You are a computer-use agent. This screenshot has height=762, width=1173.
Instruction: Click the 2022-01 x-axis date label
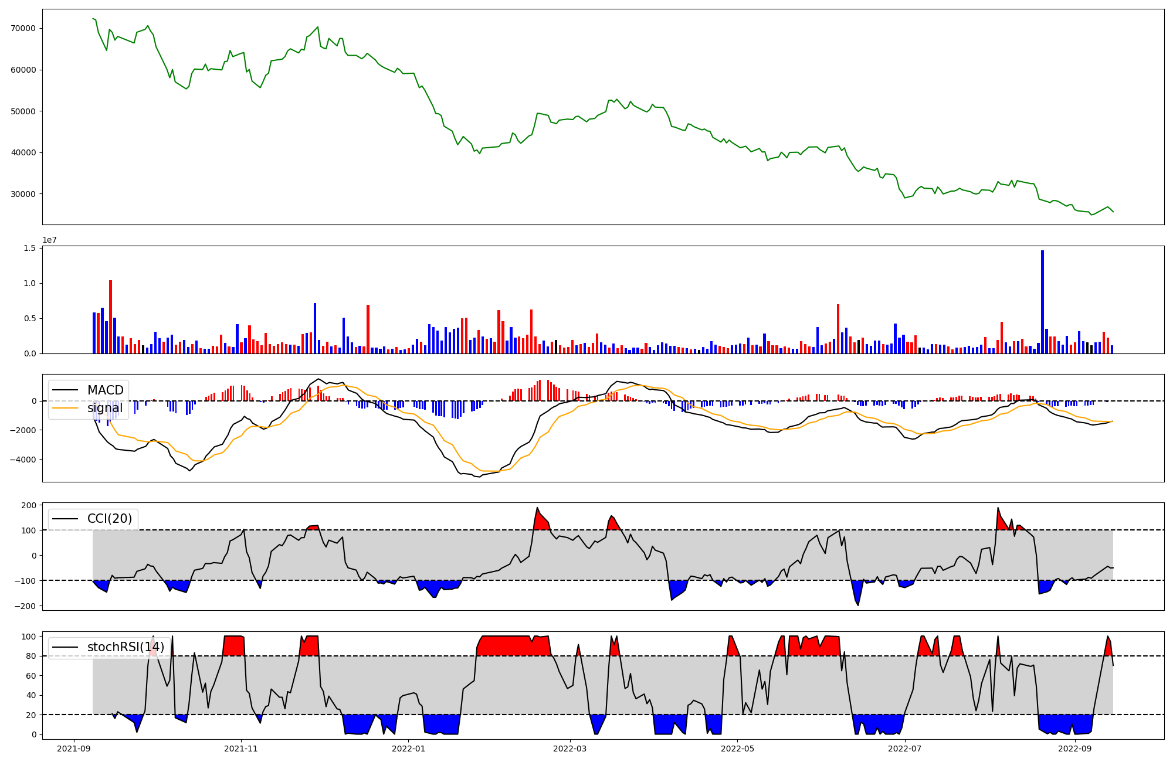coord(408,749)
